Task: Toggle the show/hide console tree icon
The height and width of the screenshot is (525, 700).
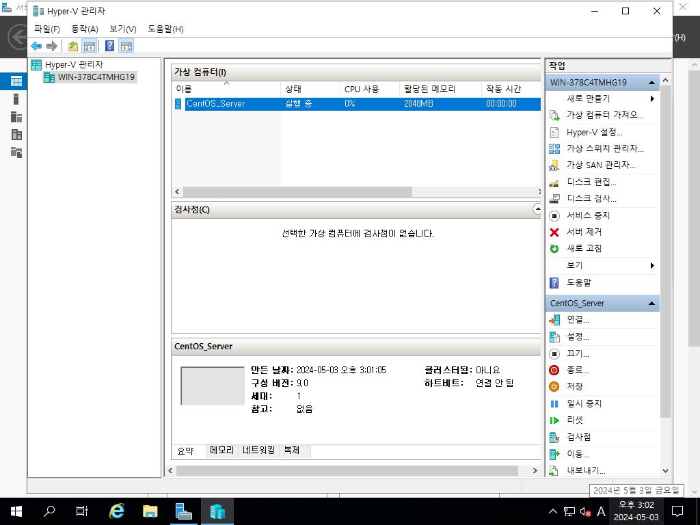Action: 90,46
